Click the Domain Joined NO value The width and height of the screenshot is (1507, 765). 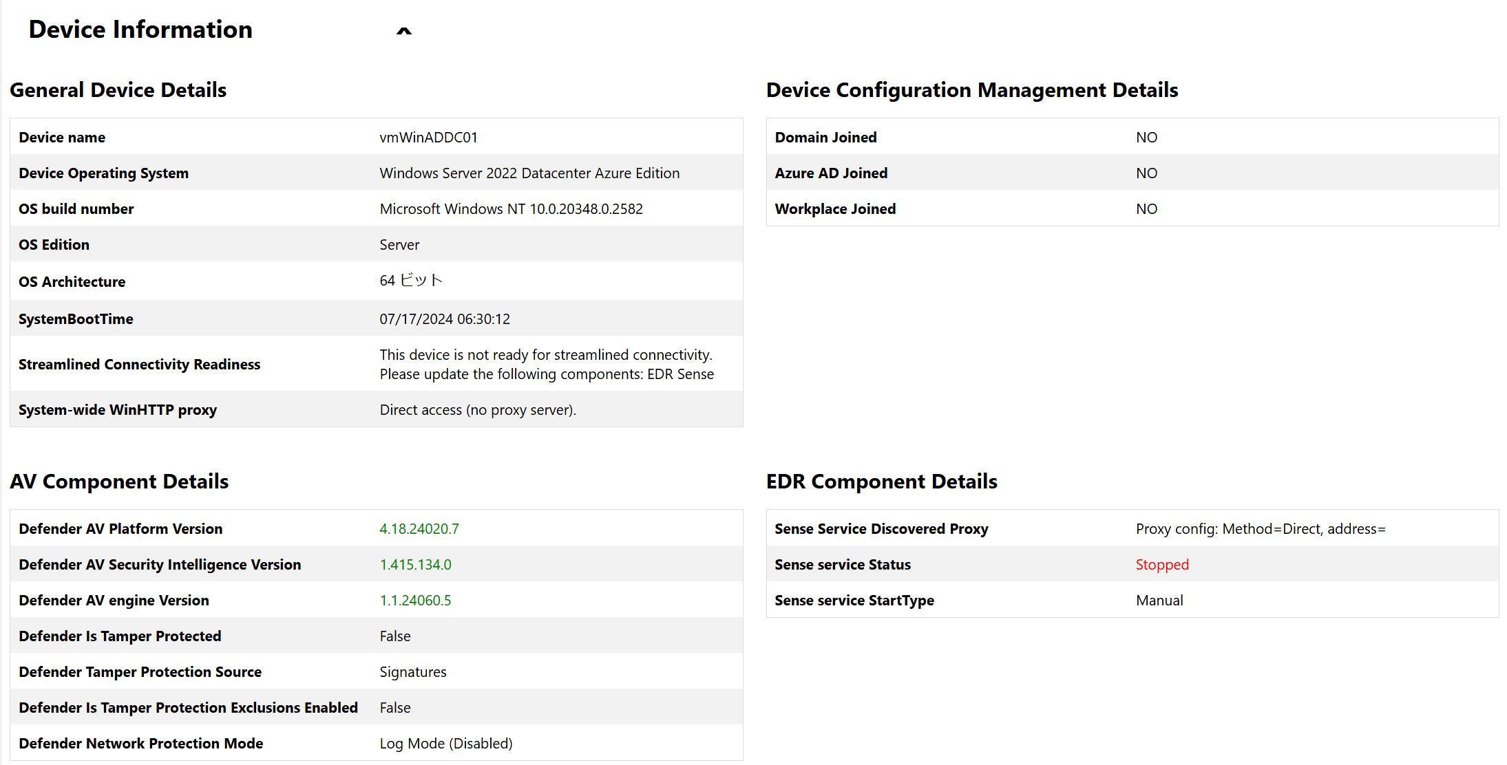tap(1146, 138)
